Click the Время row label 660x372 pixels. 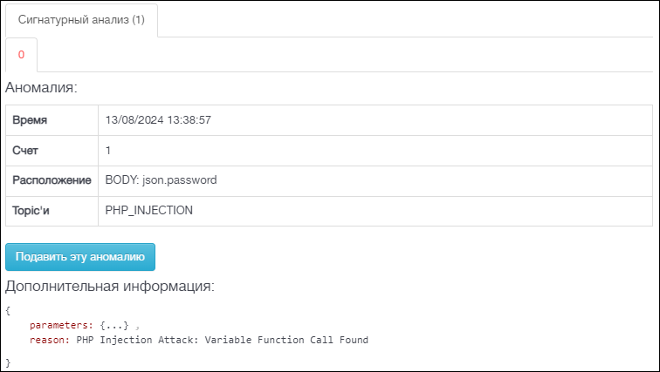(x=30, y=120)
